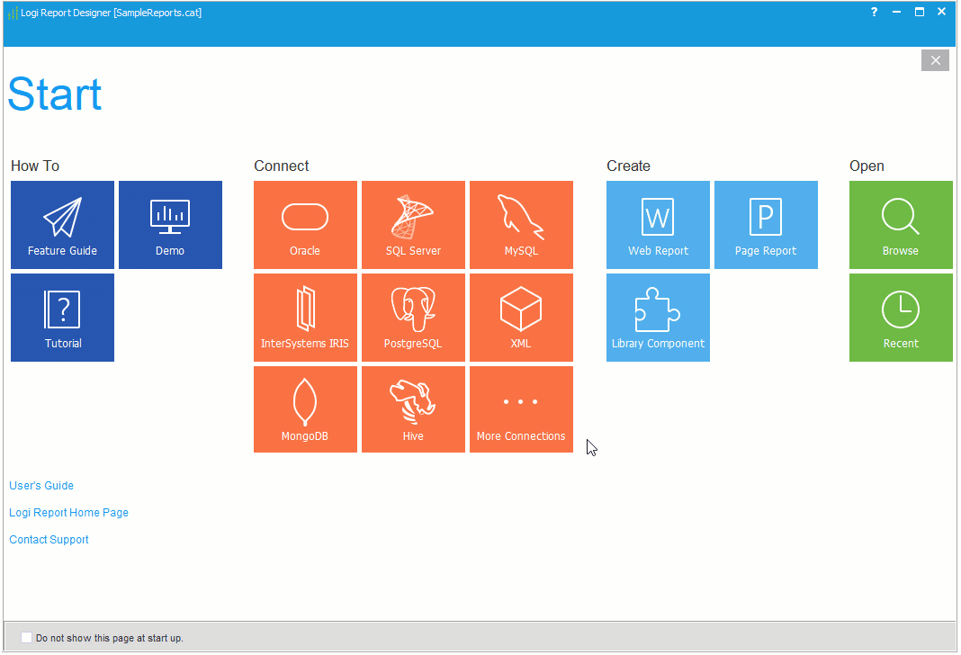The height and width of the screenshot is (655, 961).
Task: Launch the Demo tile
Action: coord(170,225)
